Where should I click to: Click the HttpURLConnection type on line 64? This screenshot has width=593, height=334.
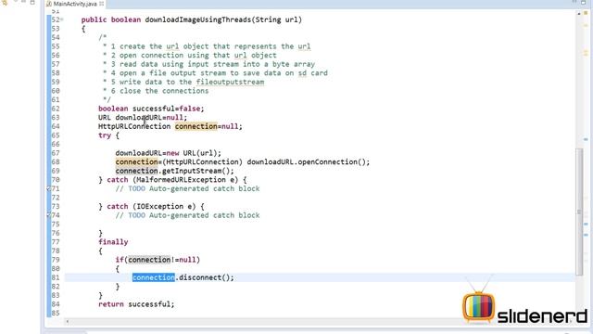point(134,126)
